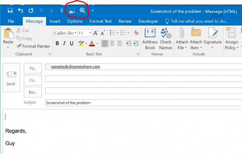Toggle underline formatting

(72, 43)
